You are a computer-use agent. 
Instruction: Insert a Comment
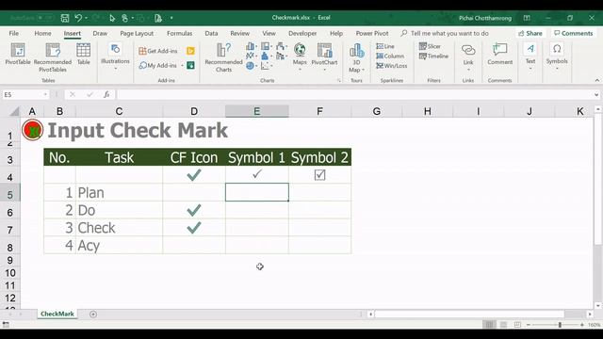coord(500,55)
